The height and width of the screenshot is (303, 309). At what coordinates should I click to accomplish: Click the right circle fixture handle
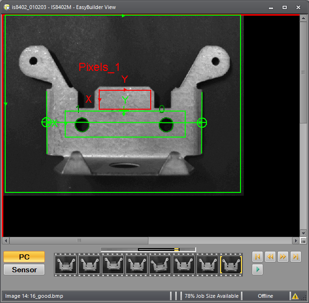[x=202, y=123]
